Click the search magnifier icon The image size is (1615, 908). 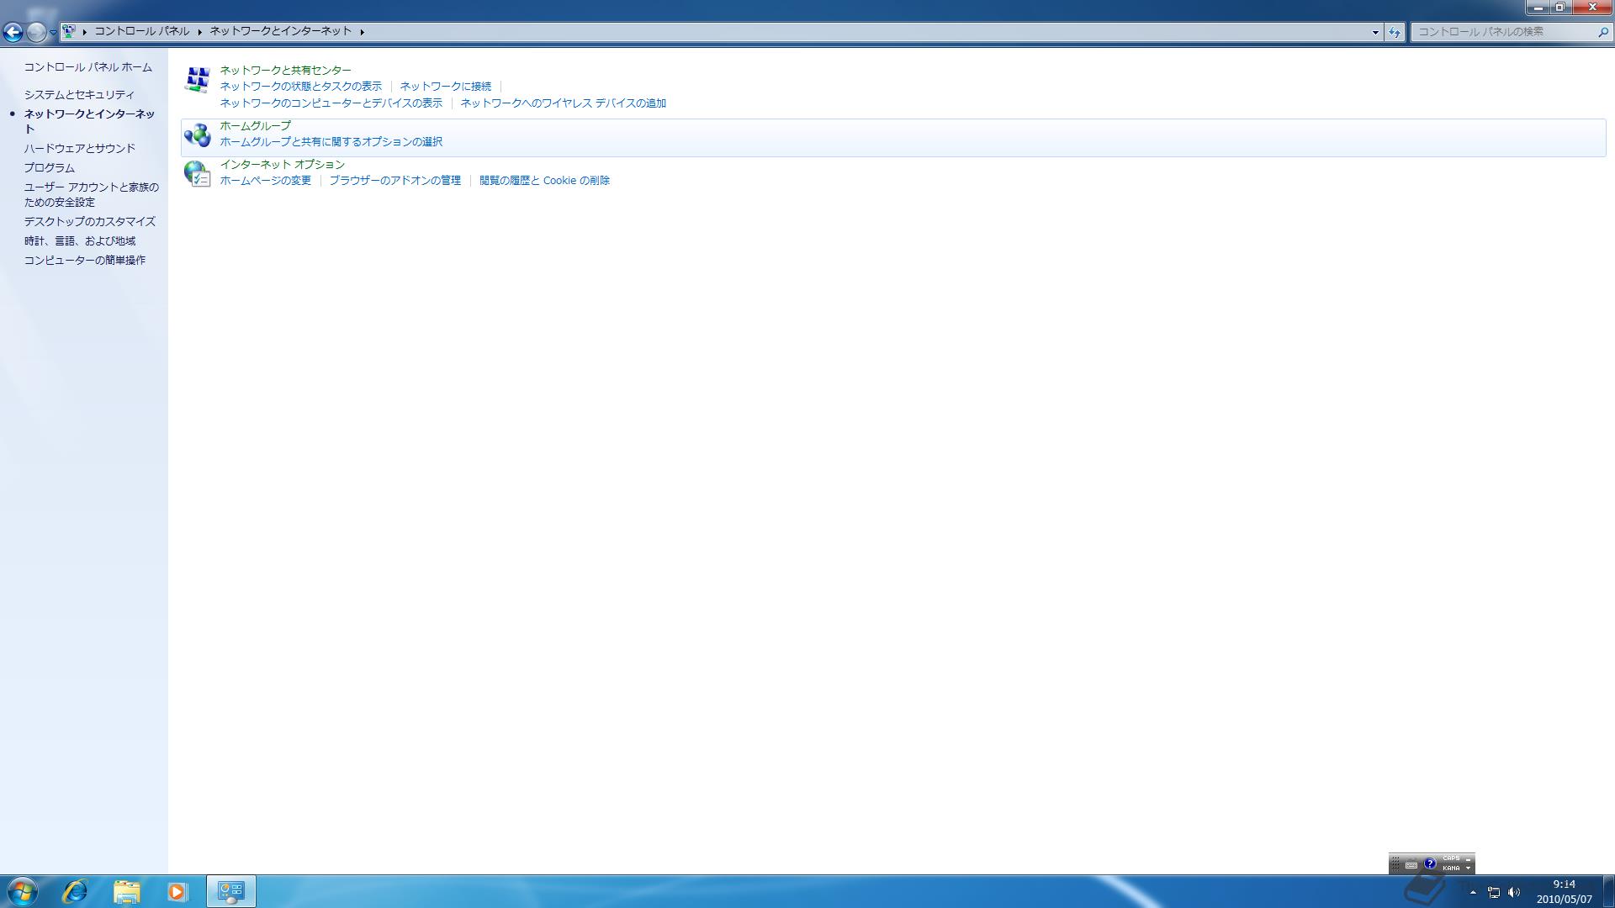1602,32
